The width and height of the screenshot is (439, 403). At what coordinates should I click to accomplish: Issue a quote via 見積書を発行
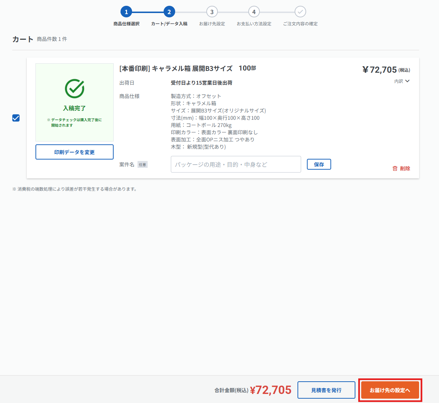pyautogui.click(x=326, y=390)
